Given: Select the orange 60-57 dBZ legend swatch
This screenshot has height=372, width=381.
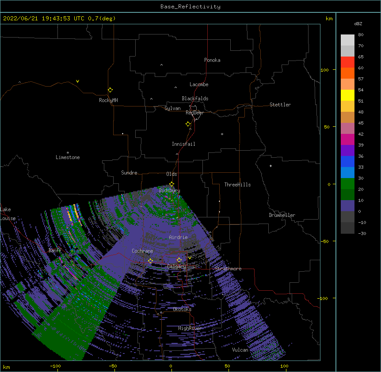Looking at the screenshot, I should 347,73.
